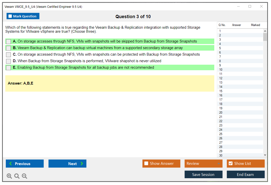This screenshot has width=271, height=185.
Task: Open the Review dropdown
Action: pos(203,164)
